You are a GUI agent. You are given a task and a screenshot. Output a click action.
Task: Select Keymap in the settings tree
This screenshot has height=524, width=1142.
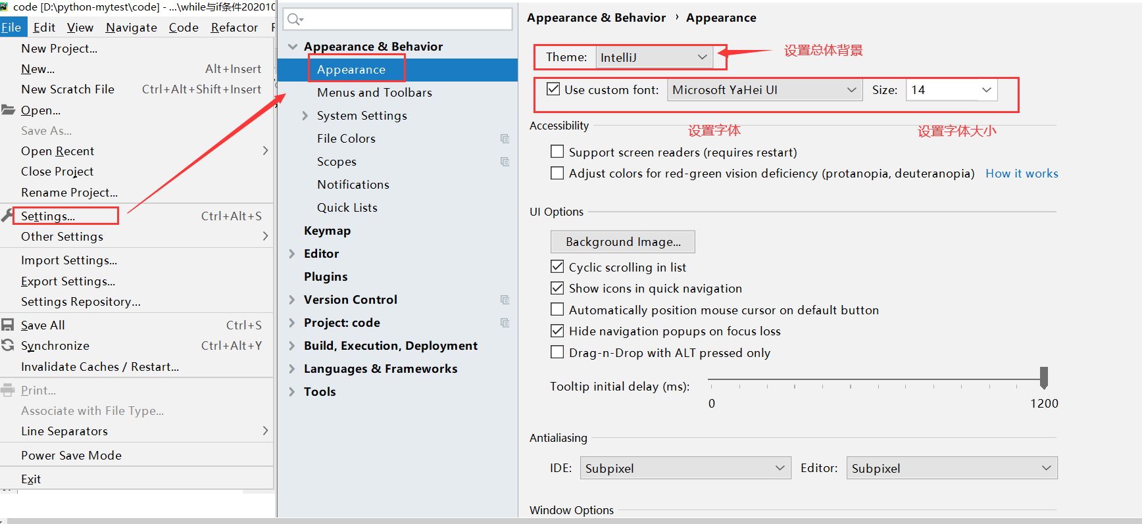[x=327, y=231]
